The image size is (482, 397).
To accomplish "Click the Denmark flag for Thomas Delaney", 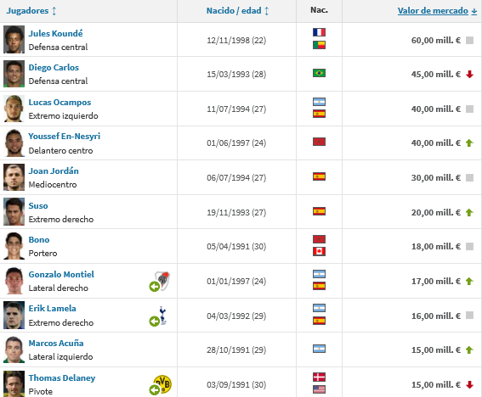I will click(x=319, y=377).
